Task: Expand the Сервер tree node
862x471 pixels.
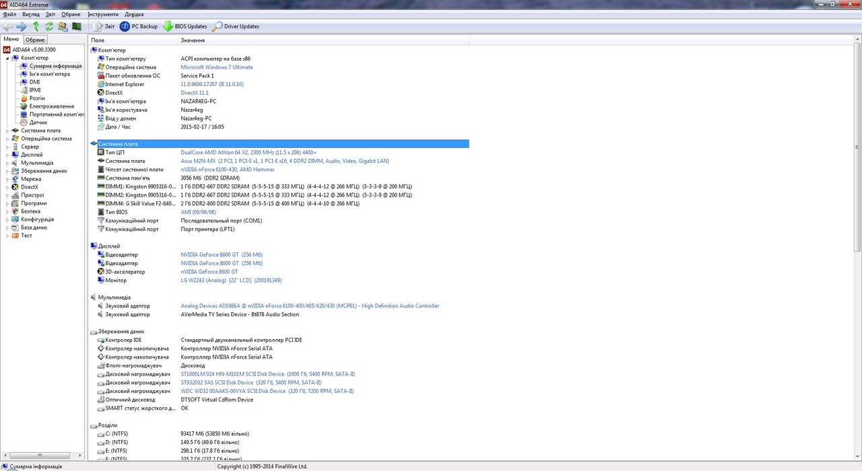Action: 7,147
